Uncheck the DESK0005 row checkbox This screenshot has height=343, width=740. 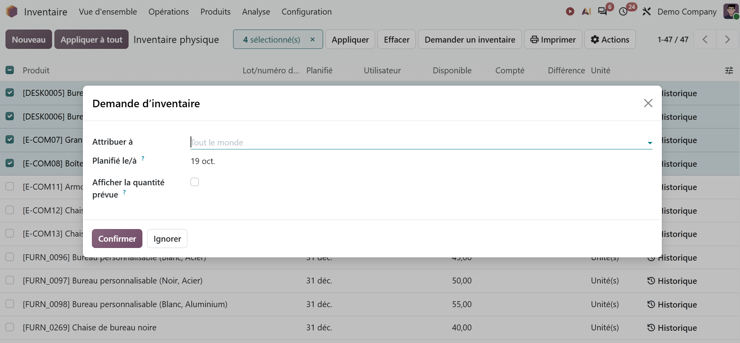click(x=10, y=93)
